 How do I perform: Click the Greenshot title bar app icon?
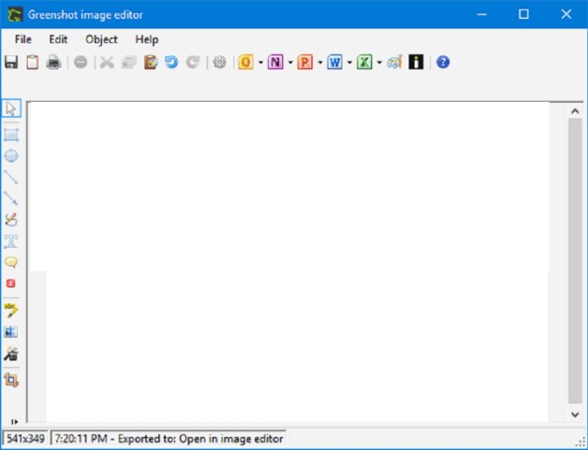[16, 15]
